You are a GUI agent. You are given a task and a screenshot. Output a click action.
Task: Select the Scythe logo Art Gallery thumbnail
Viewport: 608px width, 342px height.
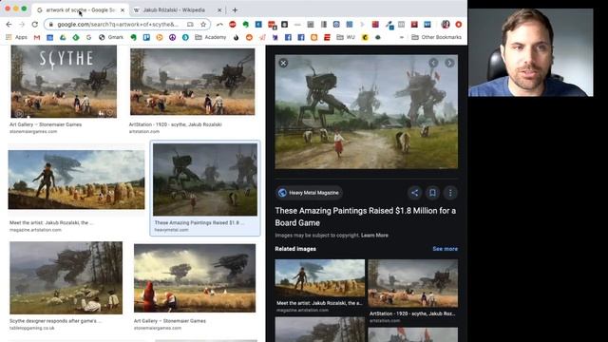pos(64,82)
